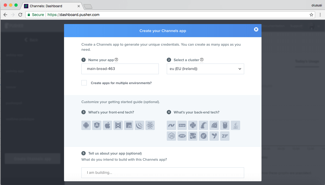Open a new browser tab
This screenshot has height=185, width=325.
88,6
